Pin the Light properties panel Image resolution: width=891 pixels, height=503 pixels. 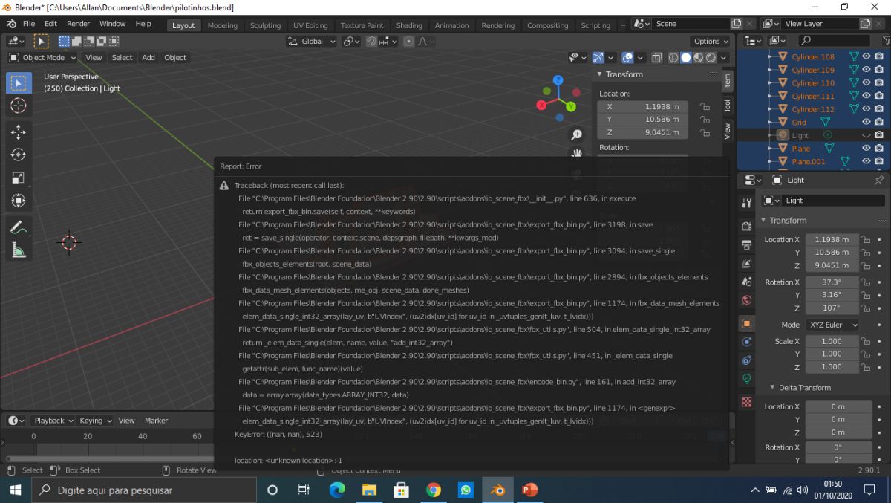tap(879, 180)
